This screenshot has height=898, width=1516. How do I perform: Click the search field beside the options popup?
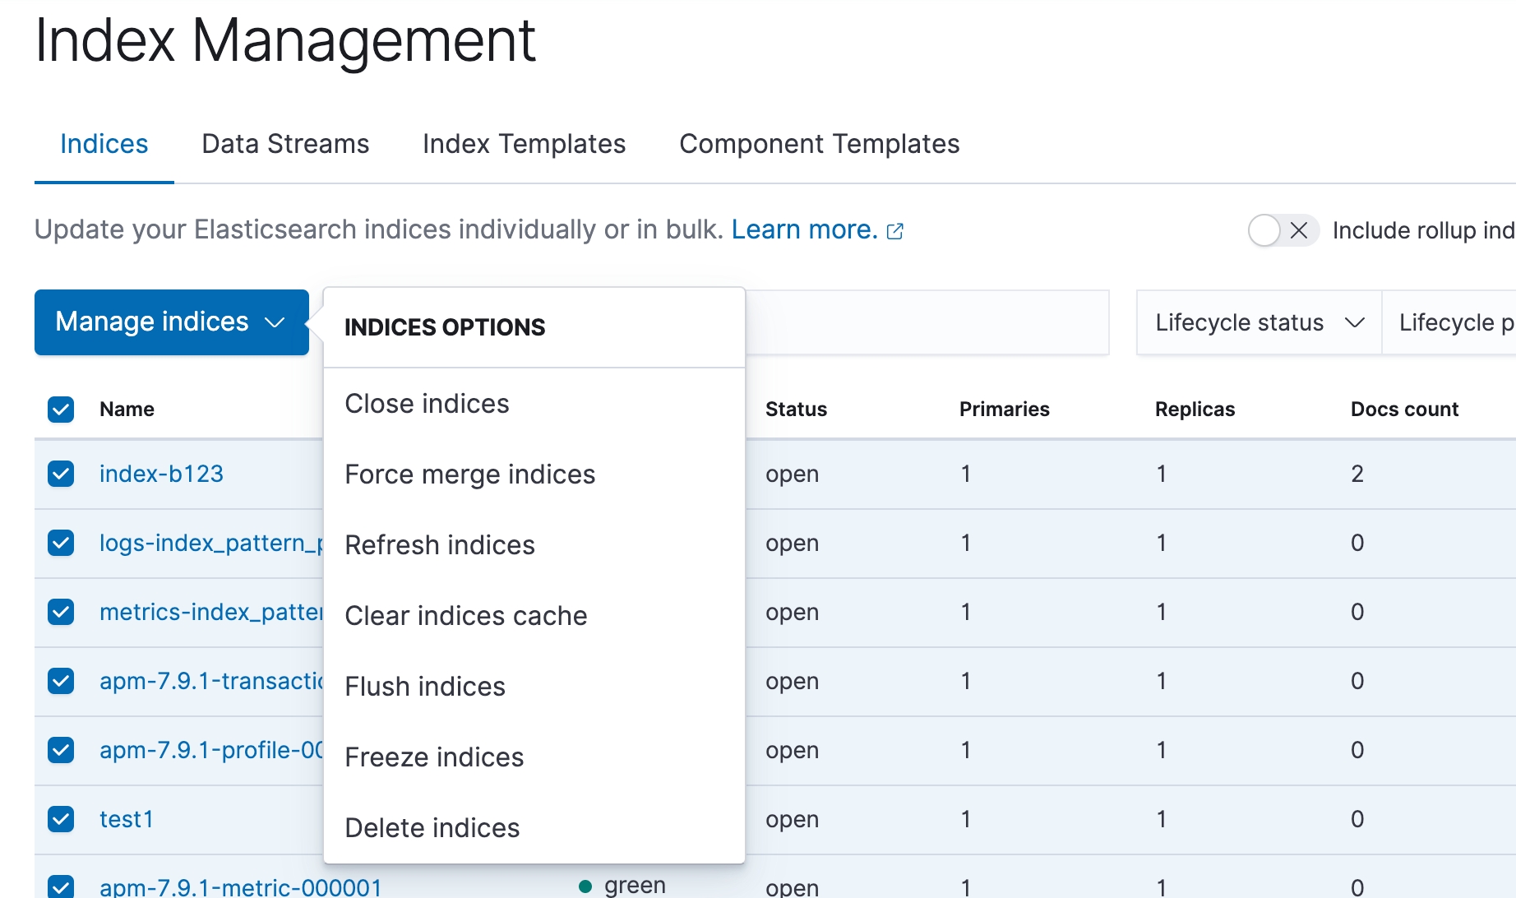tap(926, 322)
